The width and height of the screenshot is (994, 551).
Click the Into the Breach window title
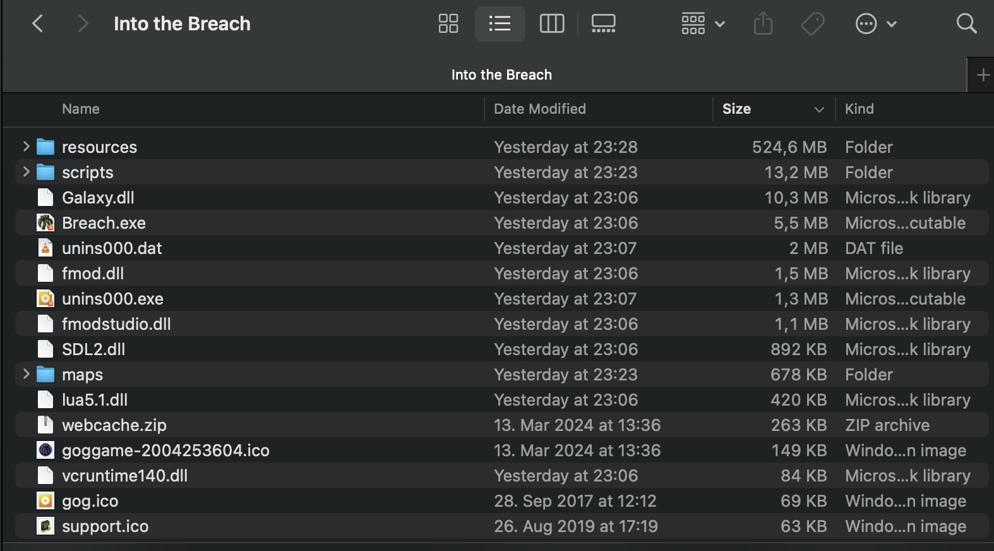point(182,24)
